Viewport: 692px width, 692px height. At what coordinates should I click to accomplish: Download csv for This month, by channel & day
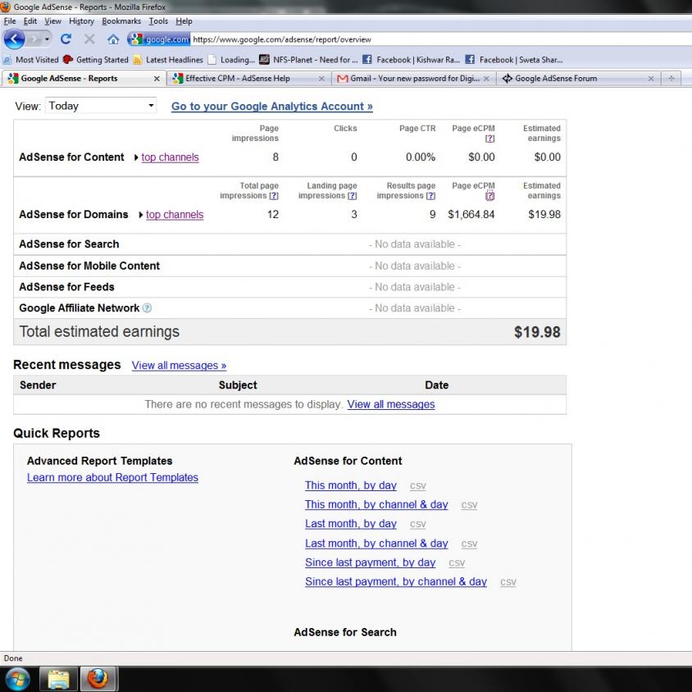(x=469, y=505)
